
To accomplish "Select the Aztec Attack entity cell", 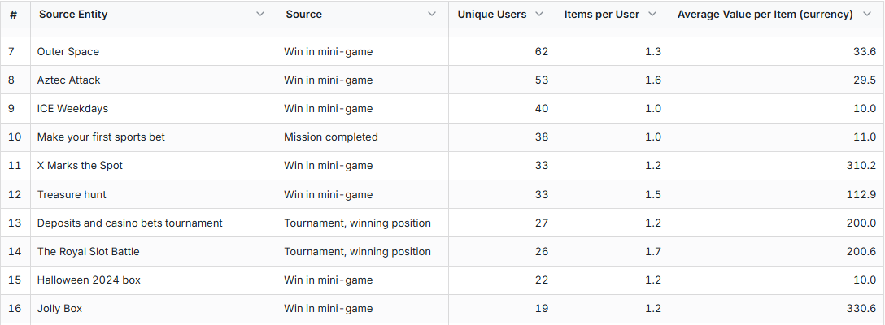I will [x=69, y=80].
